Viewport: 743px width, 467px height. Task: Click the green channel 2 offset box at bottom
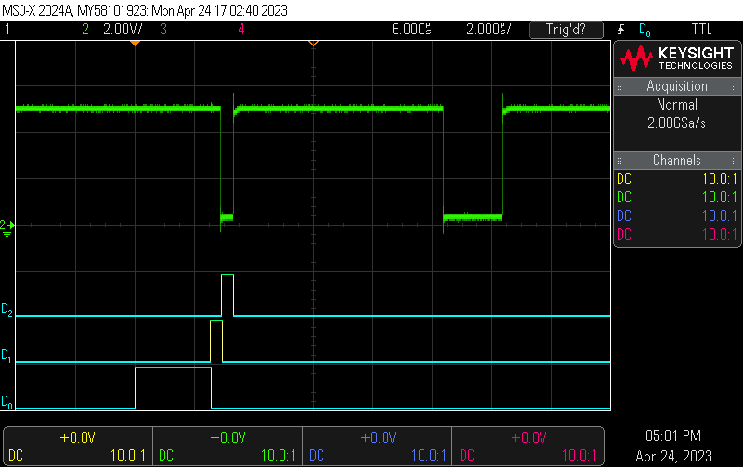pyautogui.click(x=228, y=447)
